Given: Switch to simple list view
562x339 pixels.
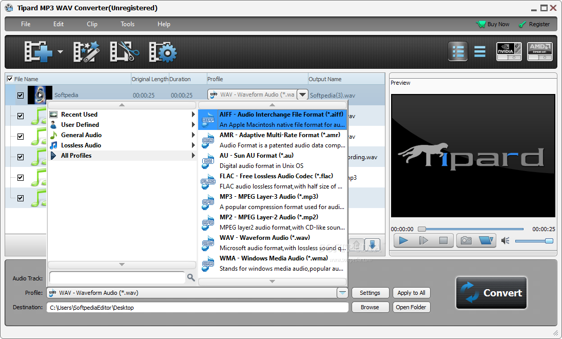Looking at the screenshot, I should click(x=479, y=51).
